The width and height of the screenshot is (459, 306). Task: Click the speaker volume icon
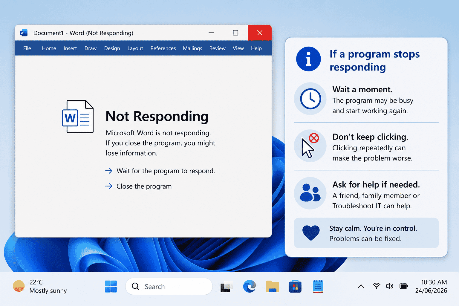pyautogui.click(x=389, y=286)
